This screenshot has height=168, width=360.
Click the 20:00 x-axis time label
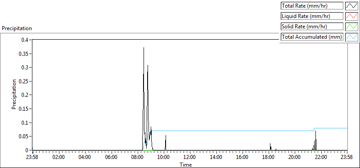(295, 158)
